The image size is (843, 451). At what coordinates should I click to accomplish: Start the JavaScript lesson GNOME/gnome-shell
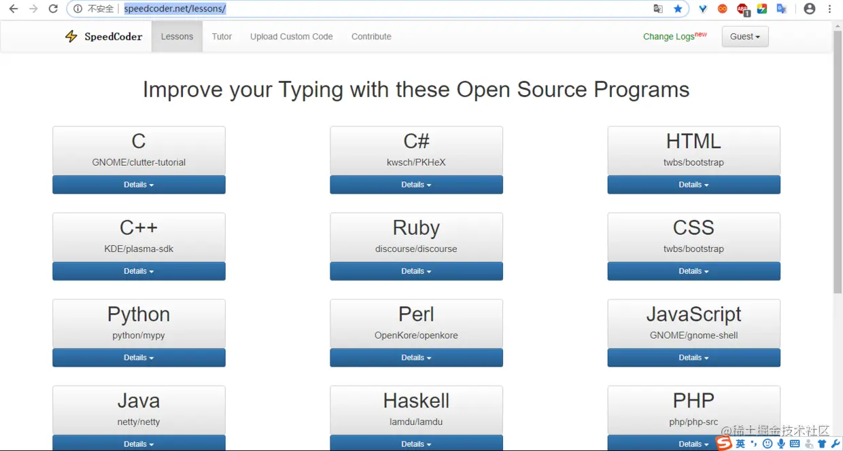tap(693, 323)
